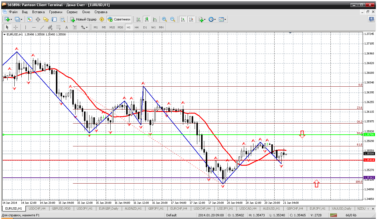Expand the chart templates dropdown
Image resolution: width=377 pixels, height=219 pixels.
[225, 19]
